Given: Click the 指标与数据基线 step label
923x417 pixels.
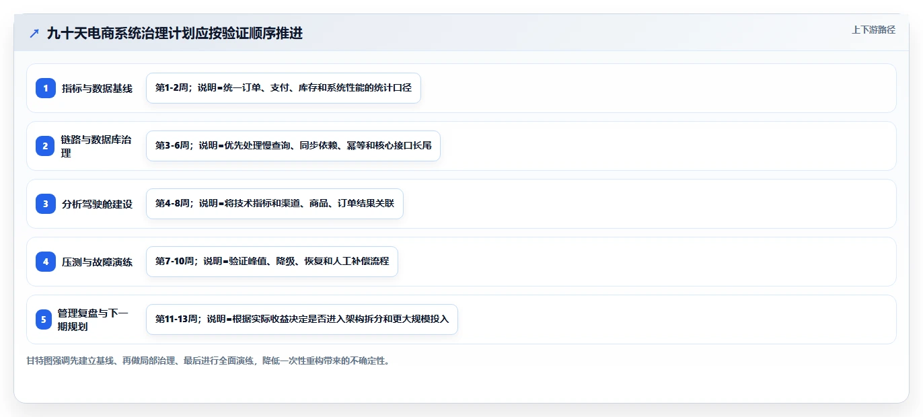Looking at the screenshot, I should 97,88.
